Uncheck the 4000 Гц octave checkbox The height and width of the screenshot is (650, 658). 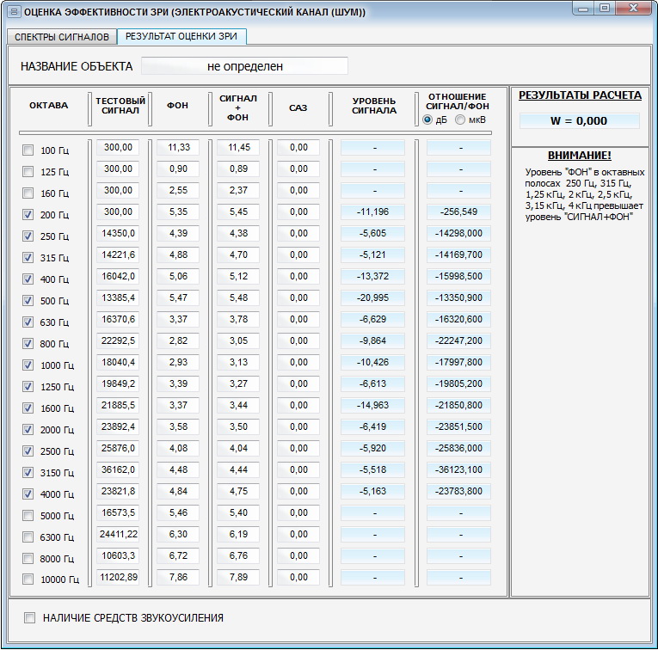pyautogui.click(x=28, y=494)
